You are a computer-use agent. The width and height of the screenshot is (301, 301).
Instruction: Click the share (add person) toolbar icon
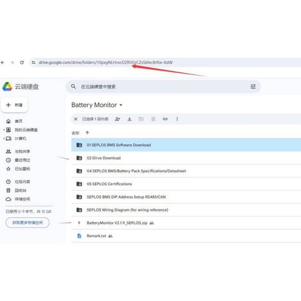point(117,119)
